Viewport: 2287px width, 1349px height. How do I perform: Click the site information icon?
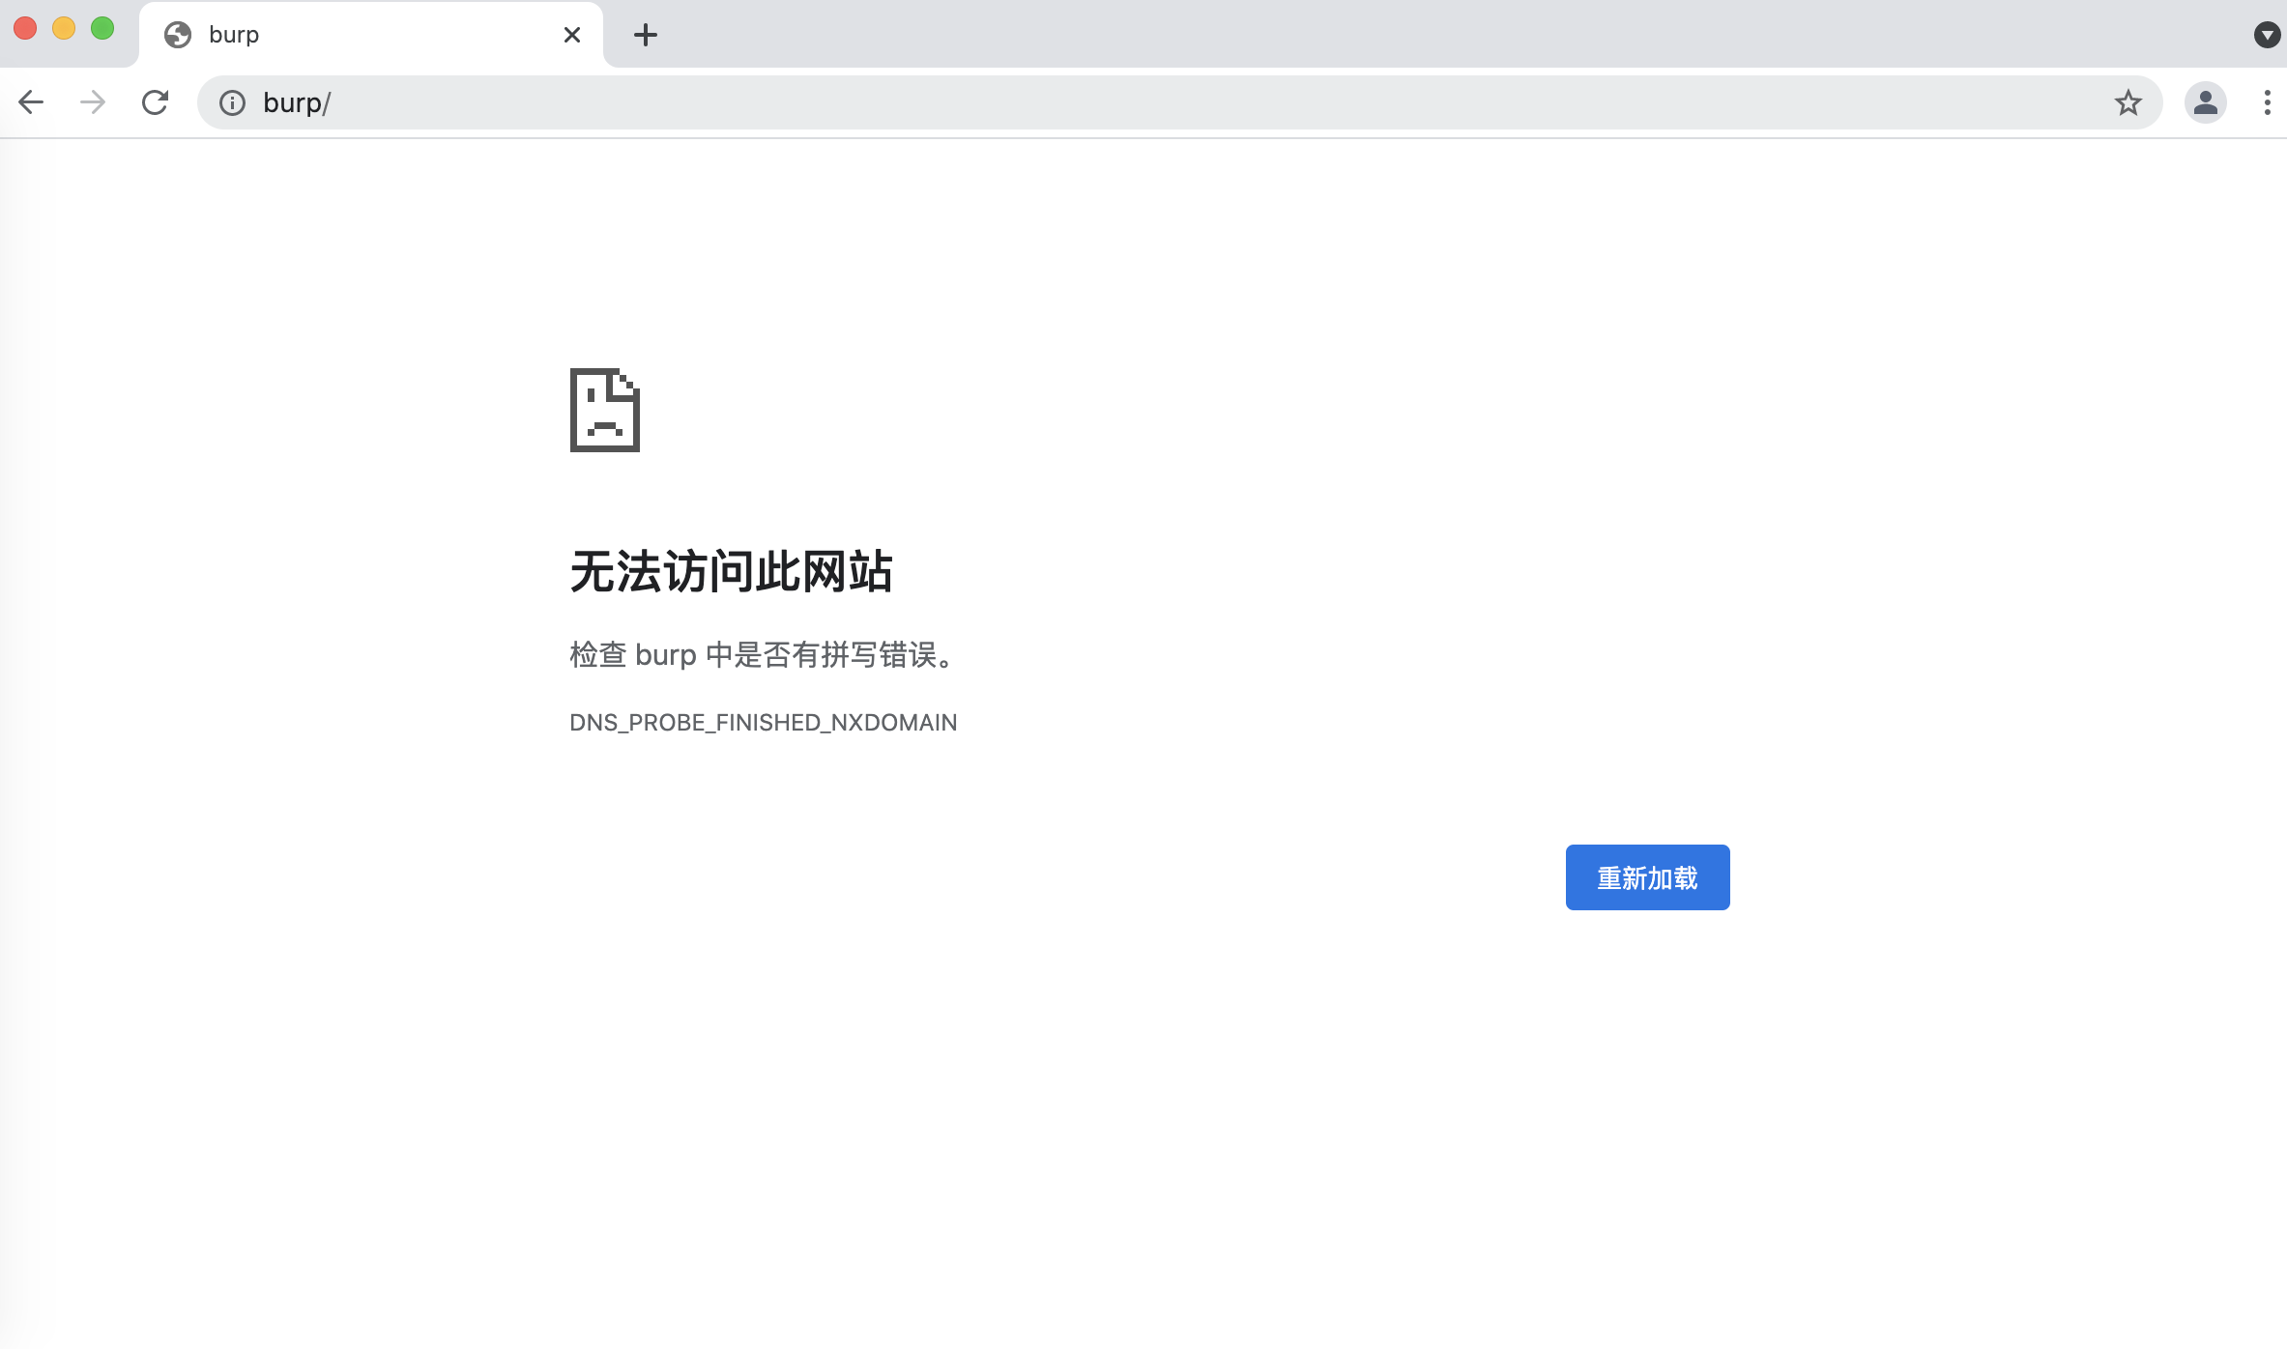click(x=232, y=102)
